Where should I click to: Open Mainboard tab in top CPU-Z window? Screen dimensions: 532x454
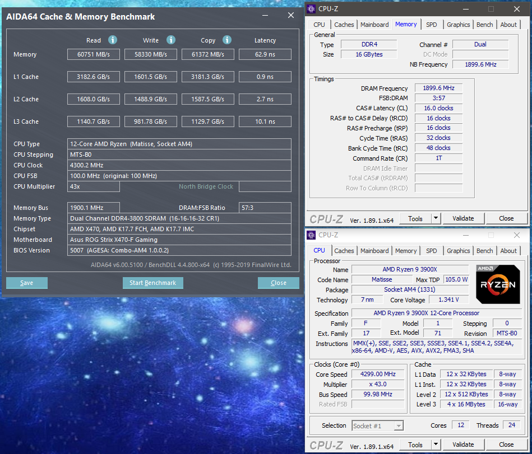pos(374,25)
